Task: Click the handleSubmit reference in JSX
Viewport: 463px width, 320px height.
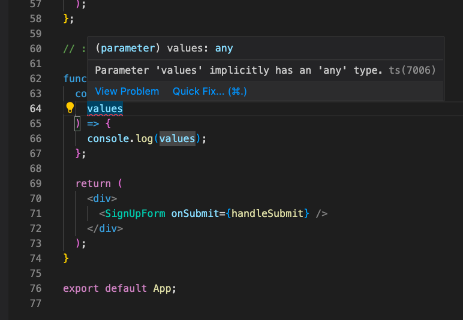Action: [270, 213]
